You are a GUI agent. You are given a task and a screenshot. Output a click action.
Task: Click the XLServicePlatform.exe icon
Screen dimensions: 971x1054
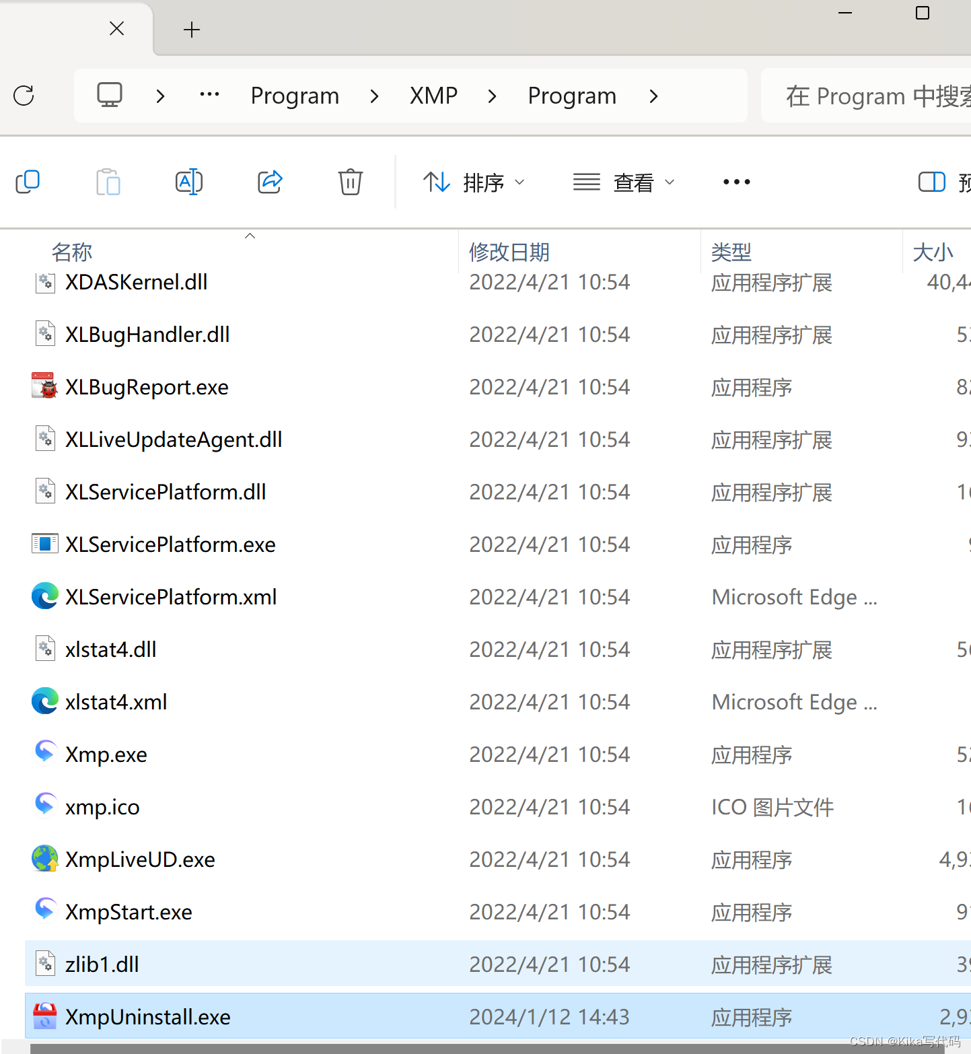[x=45, y=544]
